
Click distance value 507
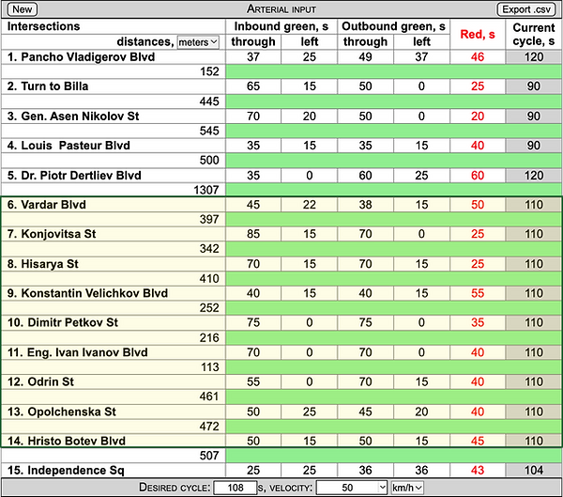point(209,456)
